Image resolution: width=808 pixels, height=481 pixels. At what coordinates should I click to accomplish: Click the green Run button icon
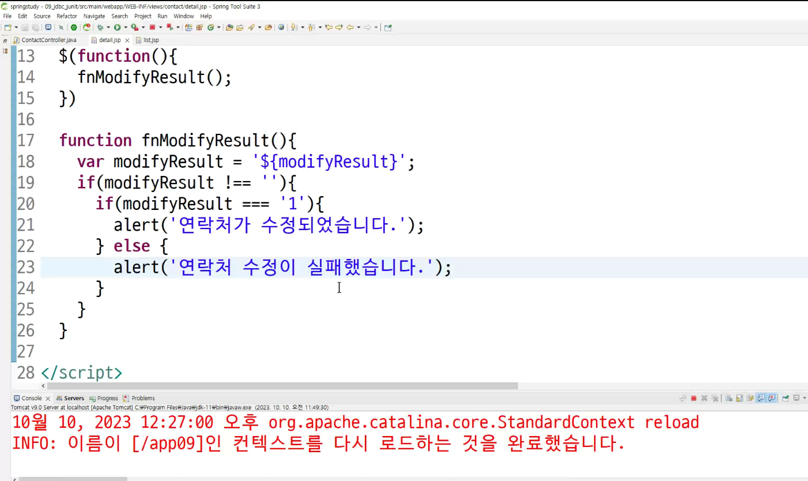[117, 27]
